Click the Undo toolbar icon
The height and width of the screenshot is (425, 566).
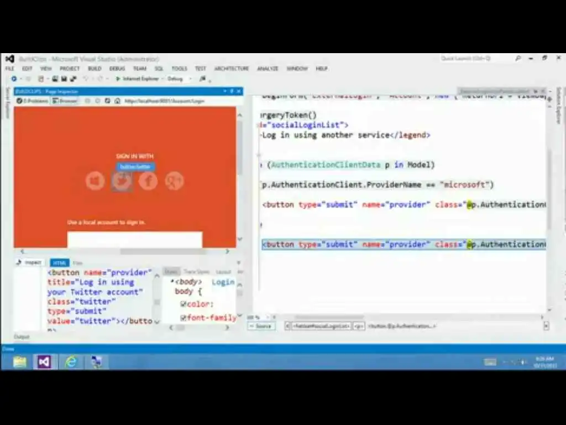pyautogui.click(x=86, y=79)
